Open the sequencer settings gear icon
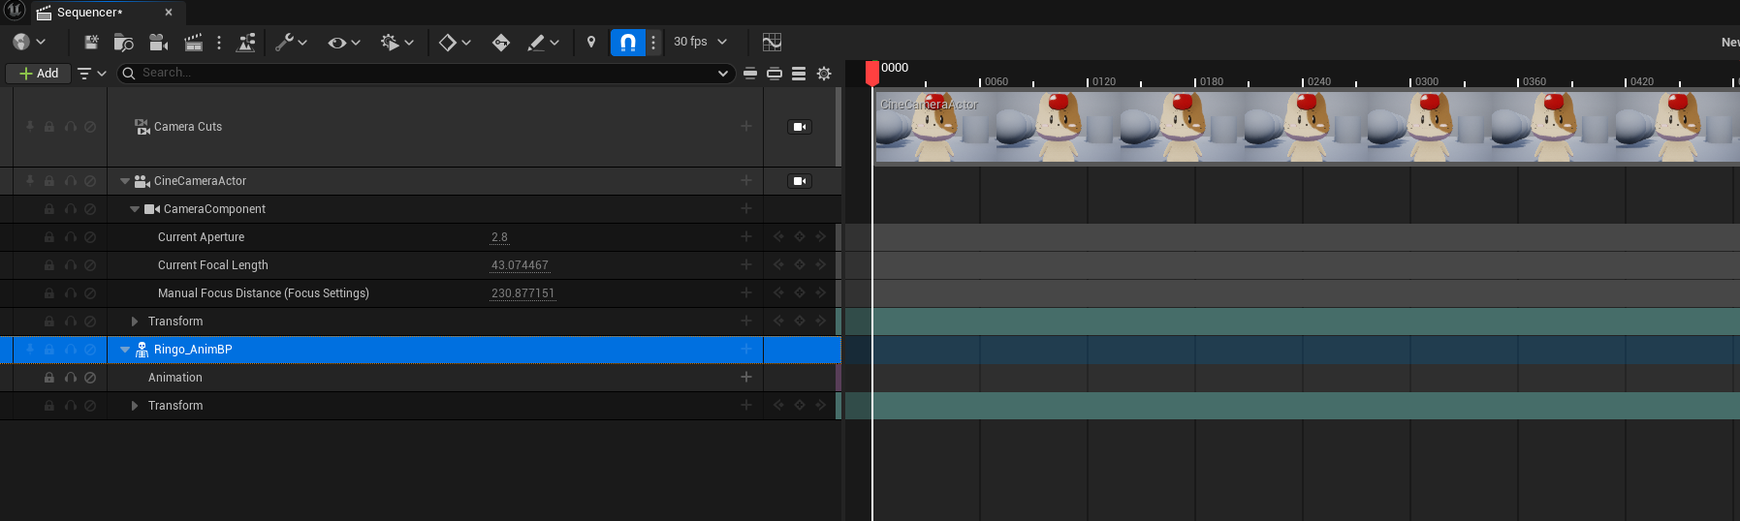Image resolution: width=1740 pixels, height=521 pixels. pyautogui.click(x=824, y=74)
